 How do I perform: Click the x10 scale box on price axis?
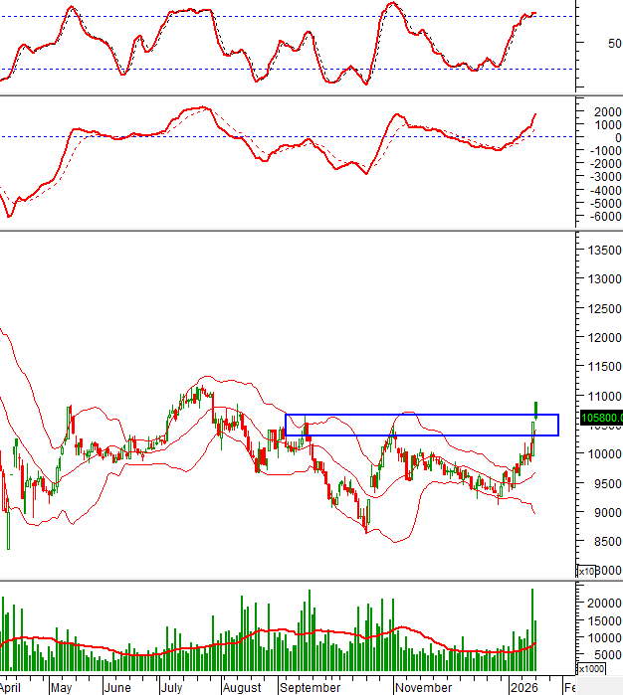(587, 571)
